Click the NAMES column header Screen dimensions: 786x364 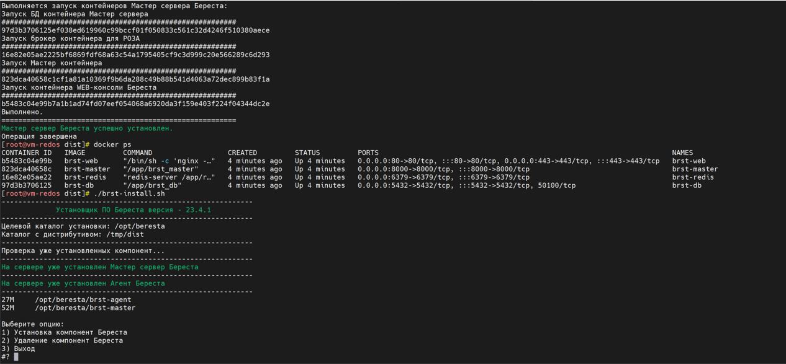coord(682,153)
